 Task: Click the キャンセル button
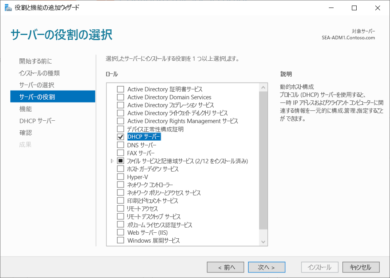[361, 267]
